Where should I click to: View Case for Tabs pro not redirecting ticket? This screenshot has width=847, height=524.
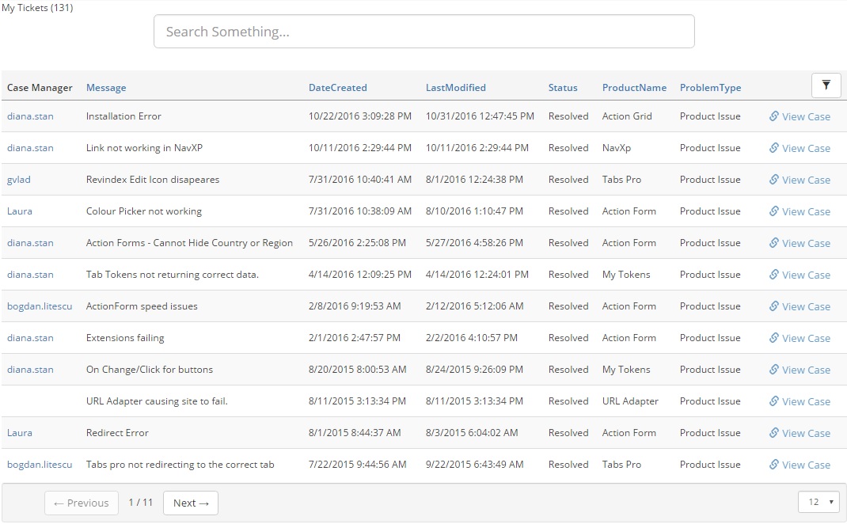805,465
